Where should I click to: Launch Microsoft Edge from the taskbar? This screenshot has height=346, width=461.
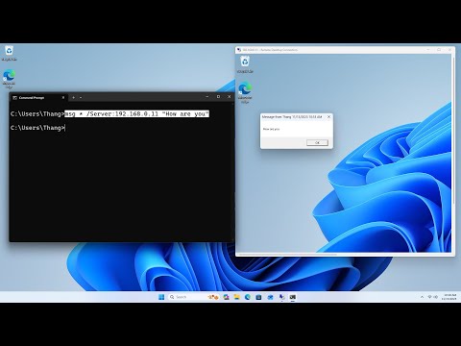coord(248,297)
